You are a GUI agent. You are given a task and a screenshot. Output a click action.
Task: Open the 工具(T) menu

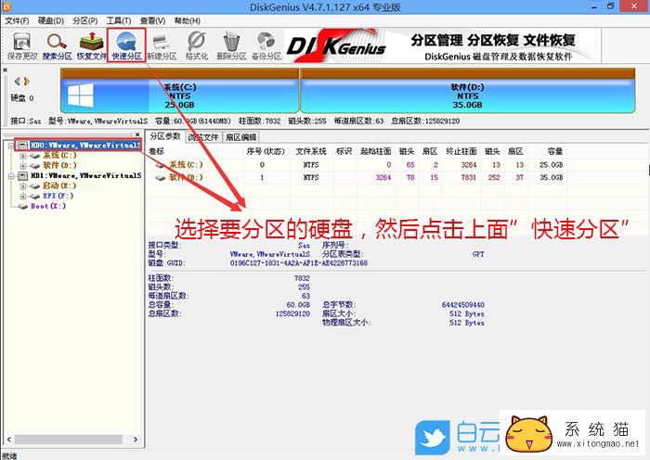[x=119, y=20]
